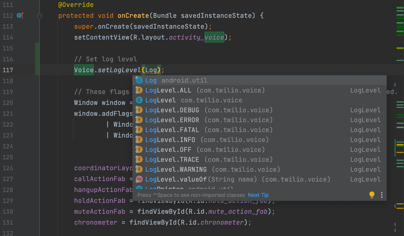Click the field icon next to LogLevel.OFF

(139, 149)
